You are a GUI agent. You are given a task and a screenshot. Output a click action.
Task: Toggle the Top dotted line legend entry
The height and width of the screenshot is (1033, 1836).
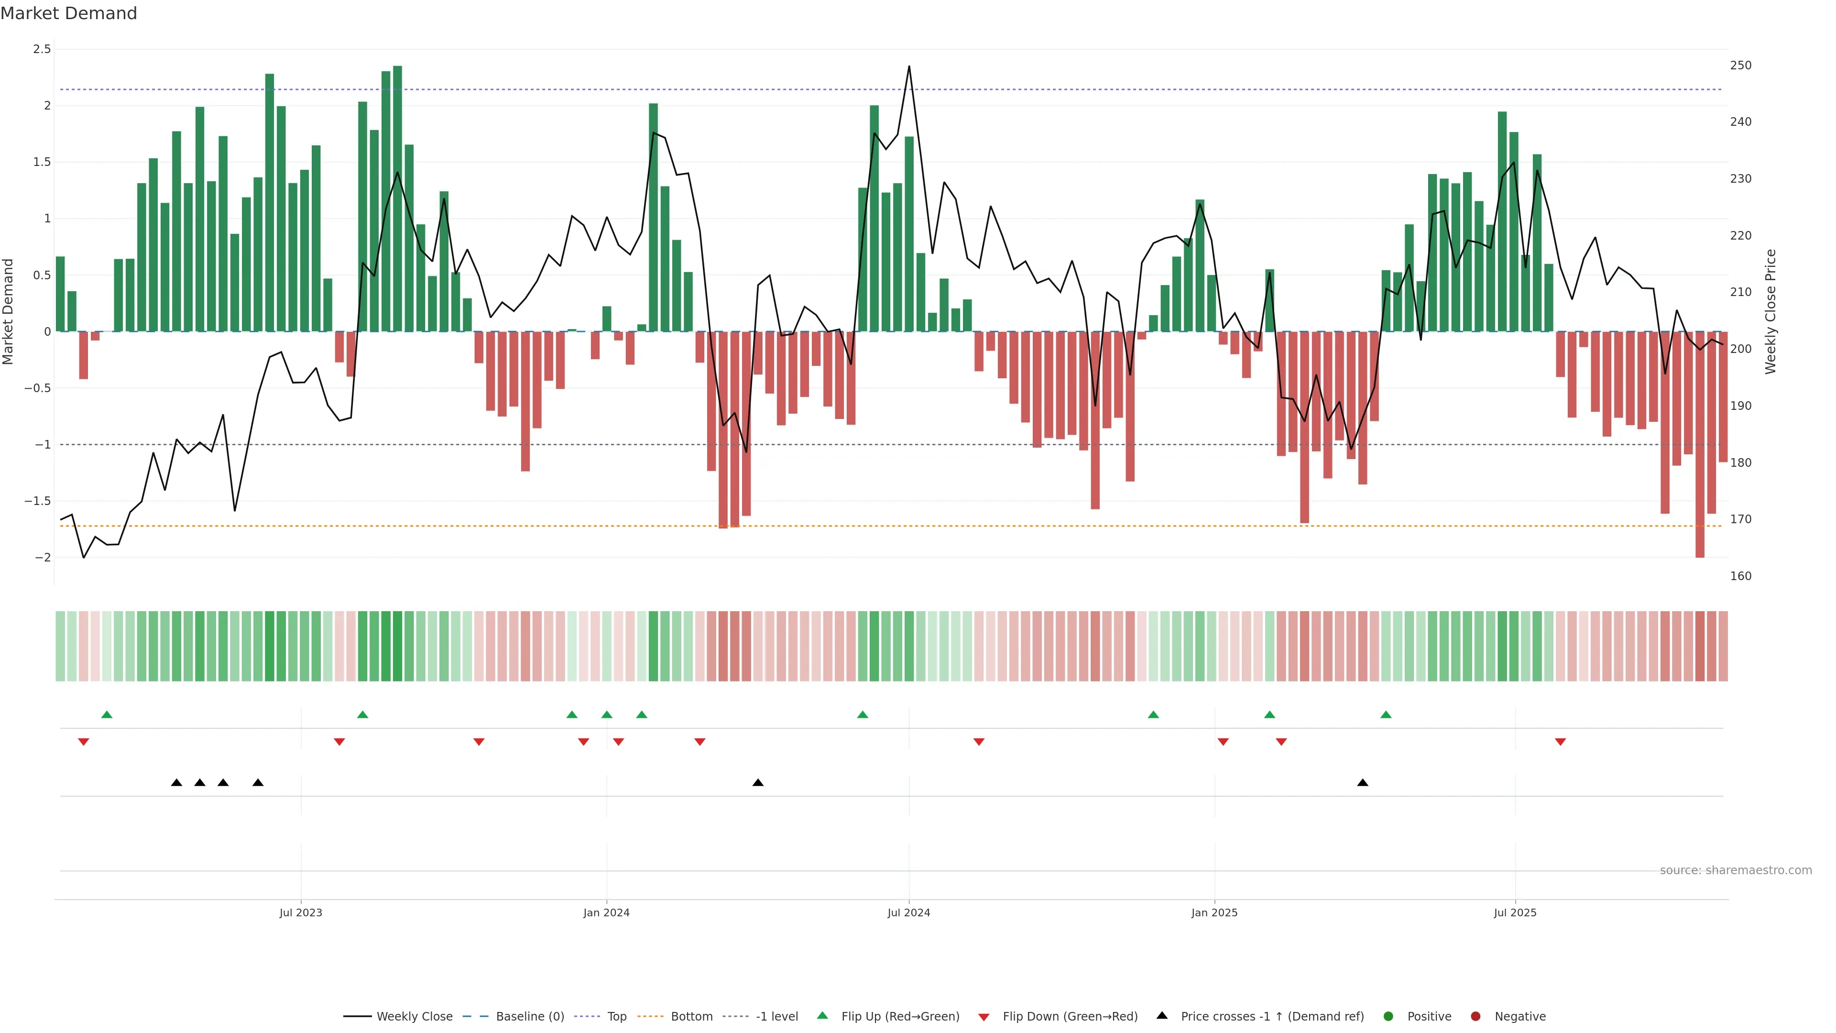616,1017
